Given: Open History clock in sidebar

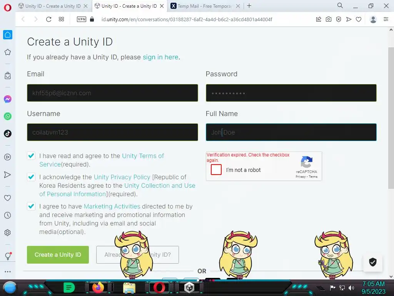Looking at the screenshot, I should [8, 215].
